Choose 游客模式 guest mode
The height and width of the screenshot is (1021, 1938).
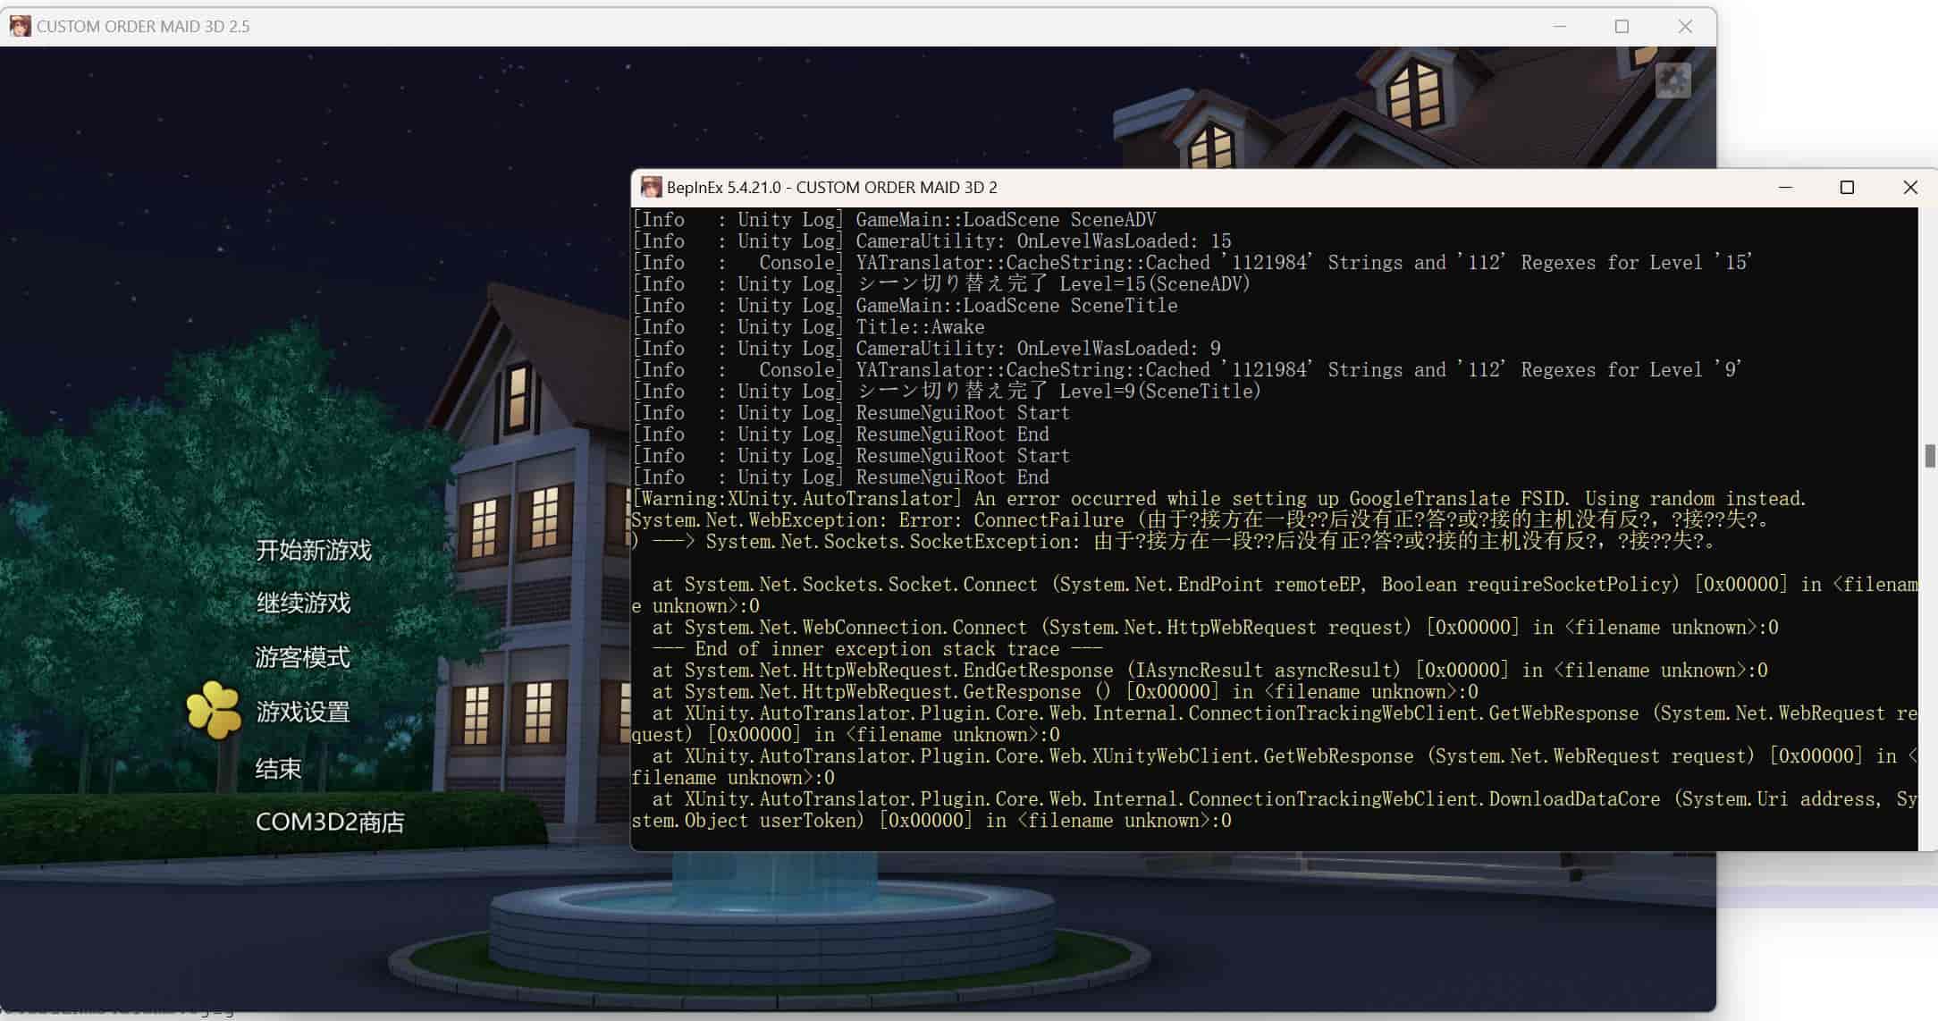pyautogui.click(x=302, y=658)
